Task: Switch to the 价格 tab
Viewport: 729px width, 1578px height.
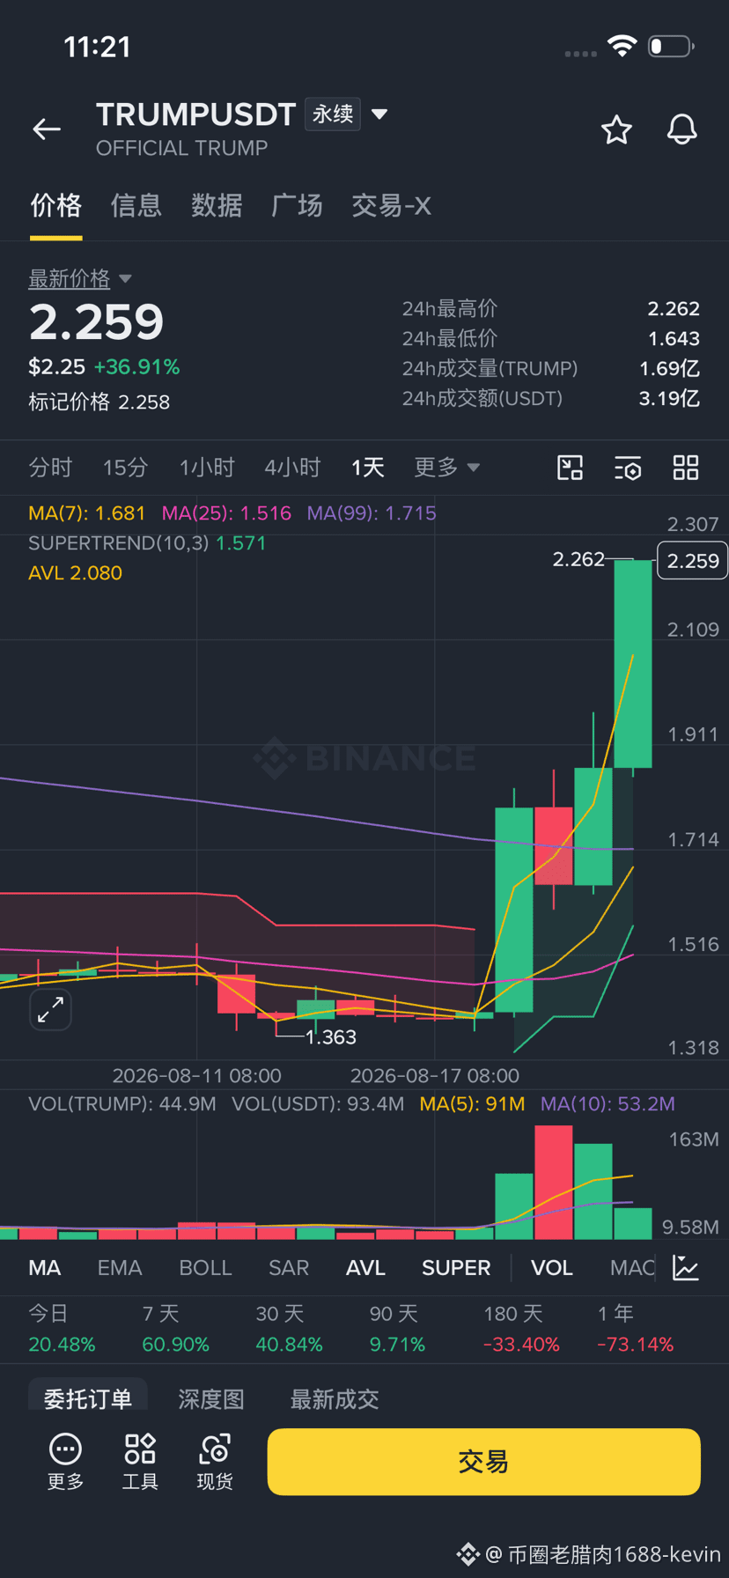Action: click(56, 206)
